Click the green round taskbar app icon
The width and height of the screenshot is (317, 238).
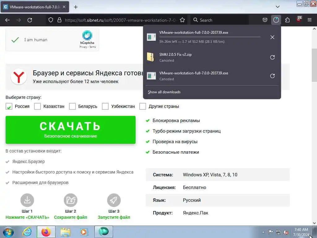pyautogui.click(x=104, y=232)
